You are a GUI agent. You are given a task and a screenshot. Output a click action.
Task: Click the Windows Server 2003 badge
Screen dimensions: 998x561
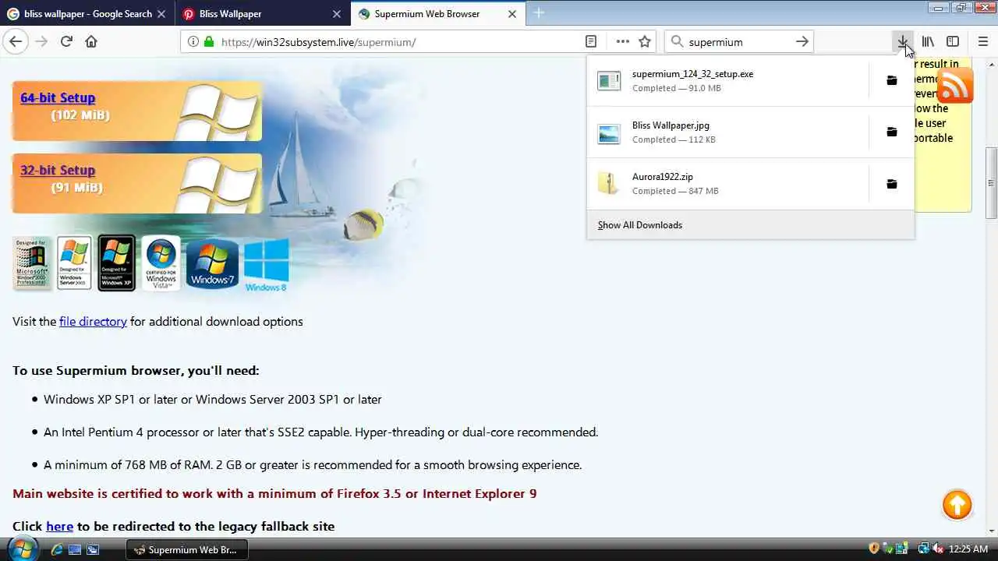pyautogui.click(x=74, y=263)
